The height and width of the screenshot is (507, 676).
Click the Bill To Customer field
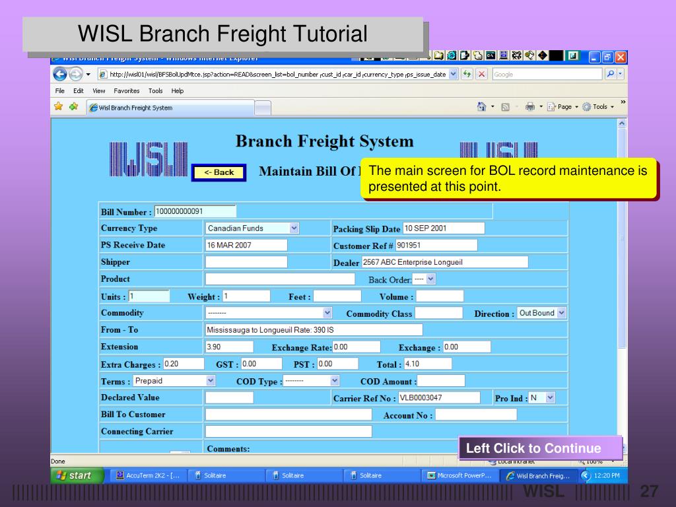click(x=288, y=415)
